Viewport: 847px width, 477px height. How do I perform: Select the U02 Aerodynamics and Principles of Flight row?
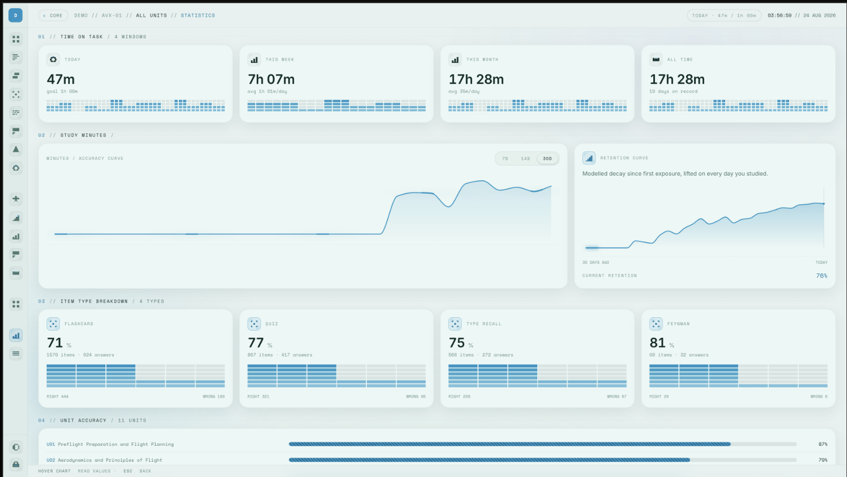click(437, 460)
